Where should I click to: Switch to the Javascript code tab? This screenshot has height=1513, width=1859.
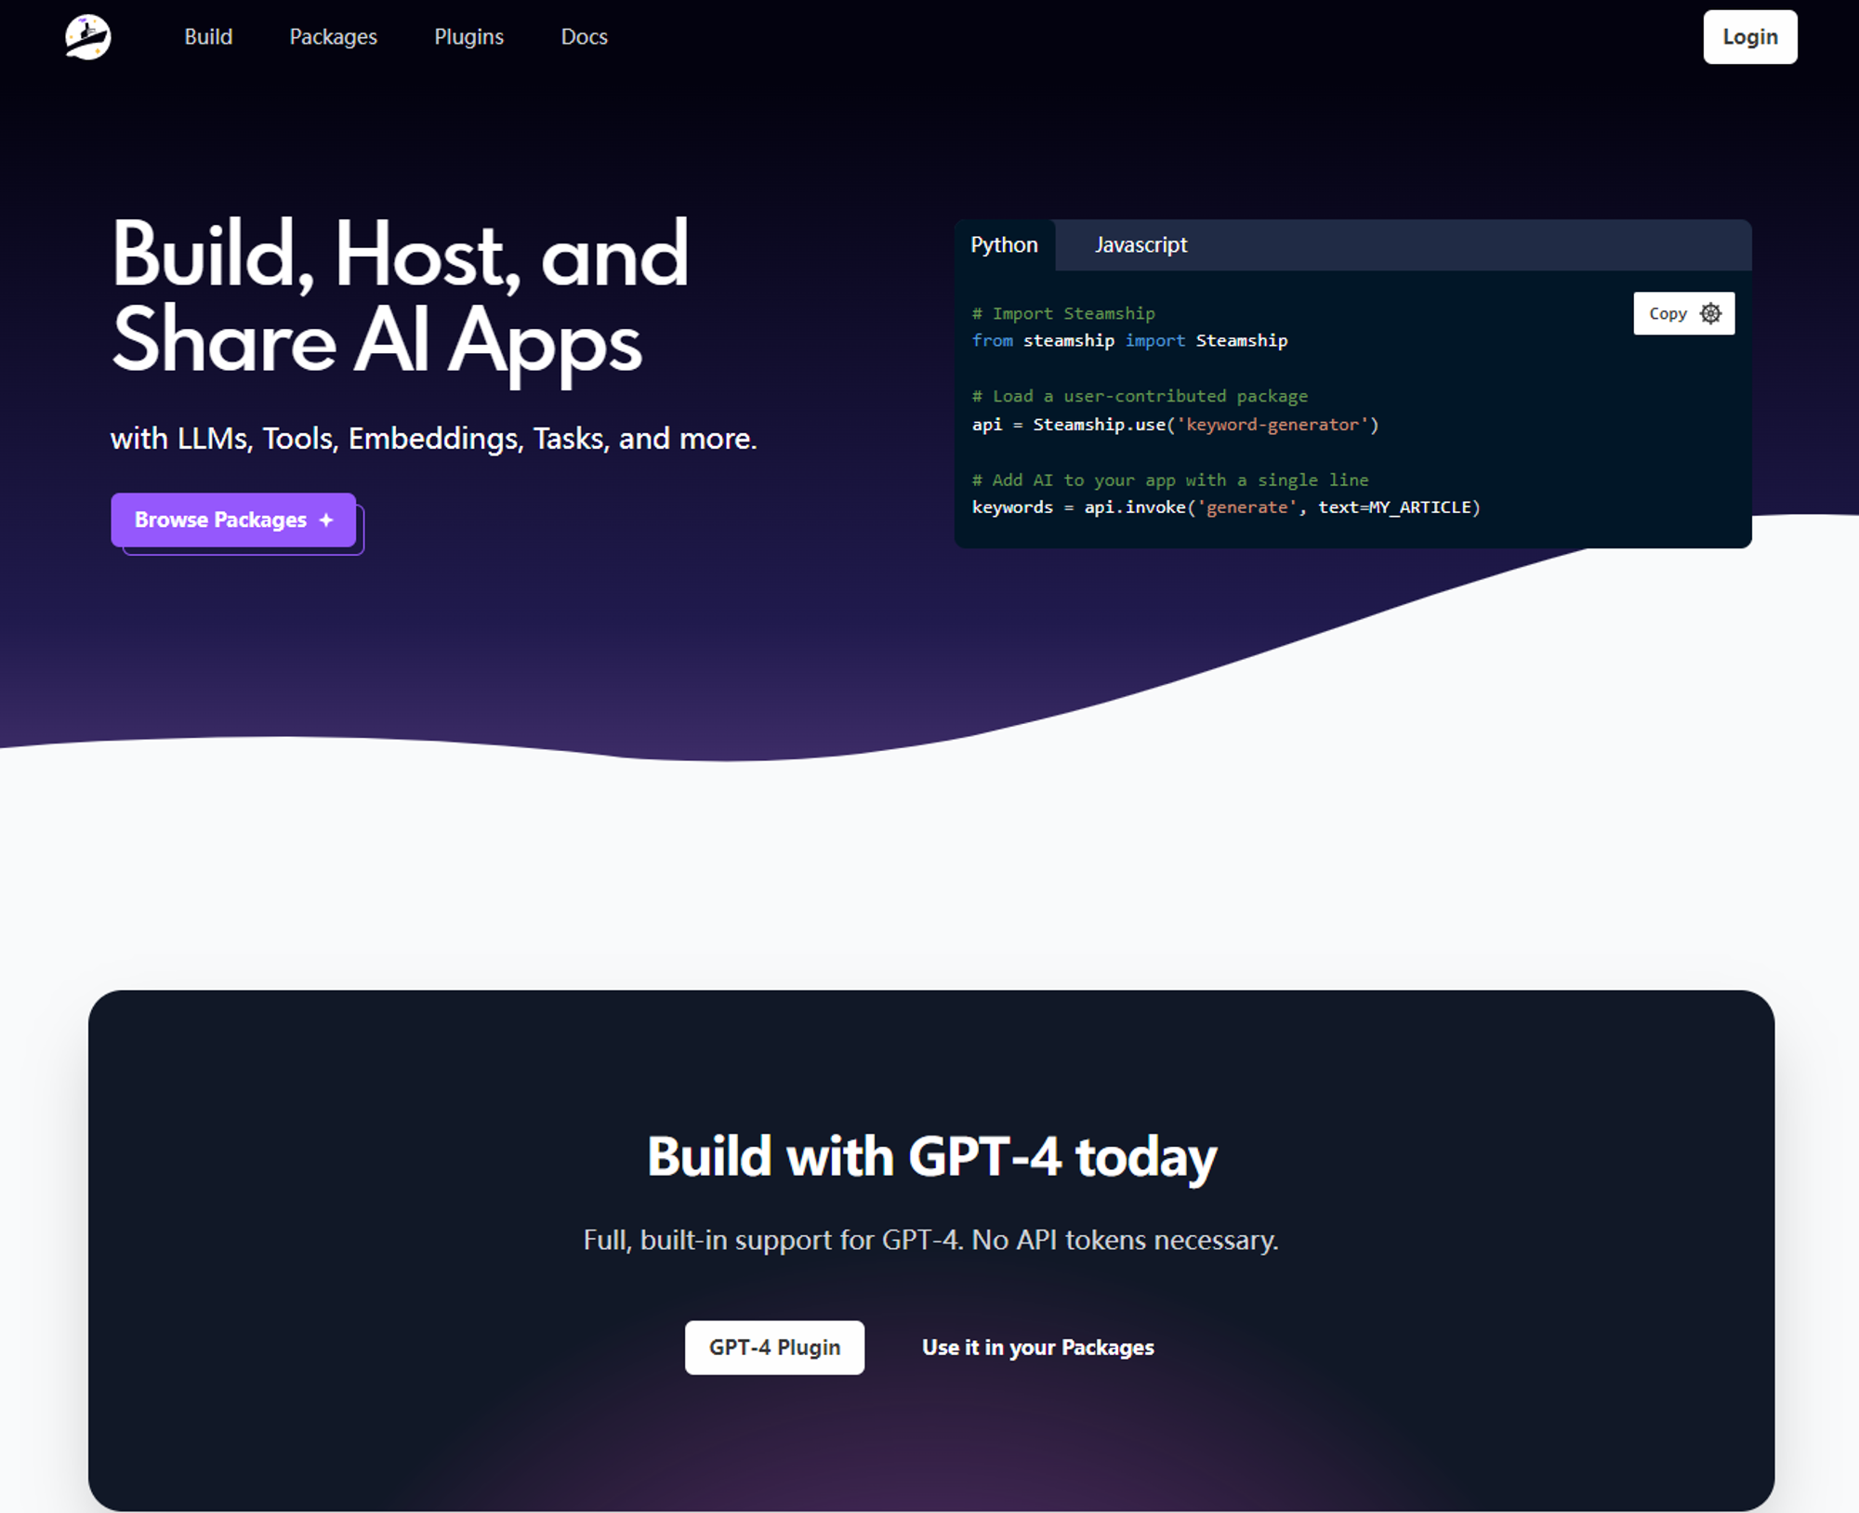click(1140, 245)
